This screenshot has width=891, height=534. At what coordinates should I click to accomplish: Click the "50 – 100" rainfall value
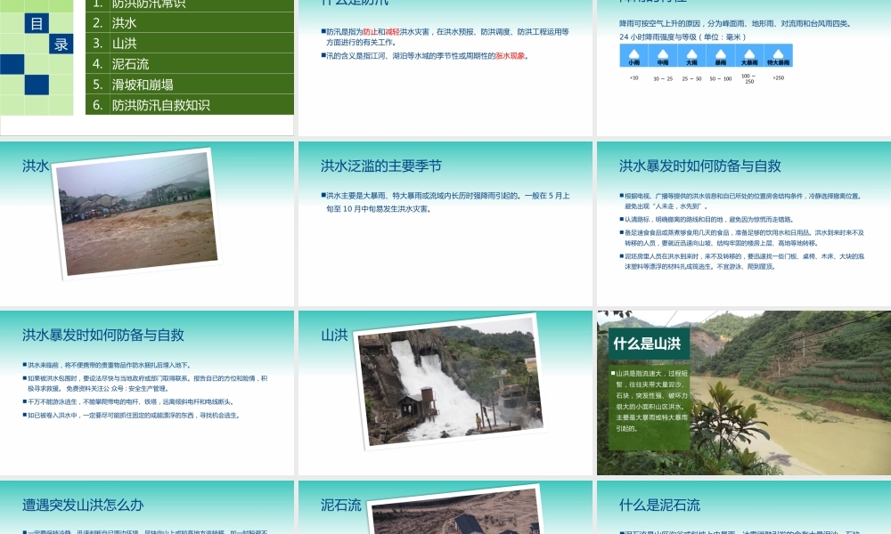721,79
